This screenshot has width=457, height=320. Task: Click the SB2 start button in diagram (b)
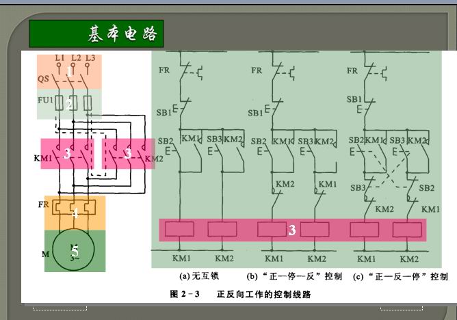(x=272, y=145)
